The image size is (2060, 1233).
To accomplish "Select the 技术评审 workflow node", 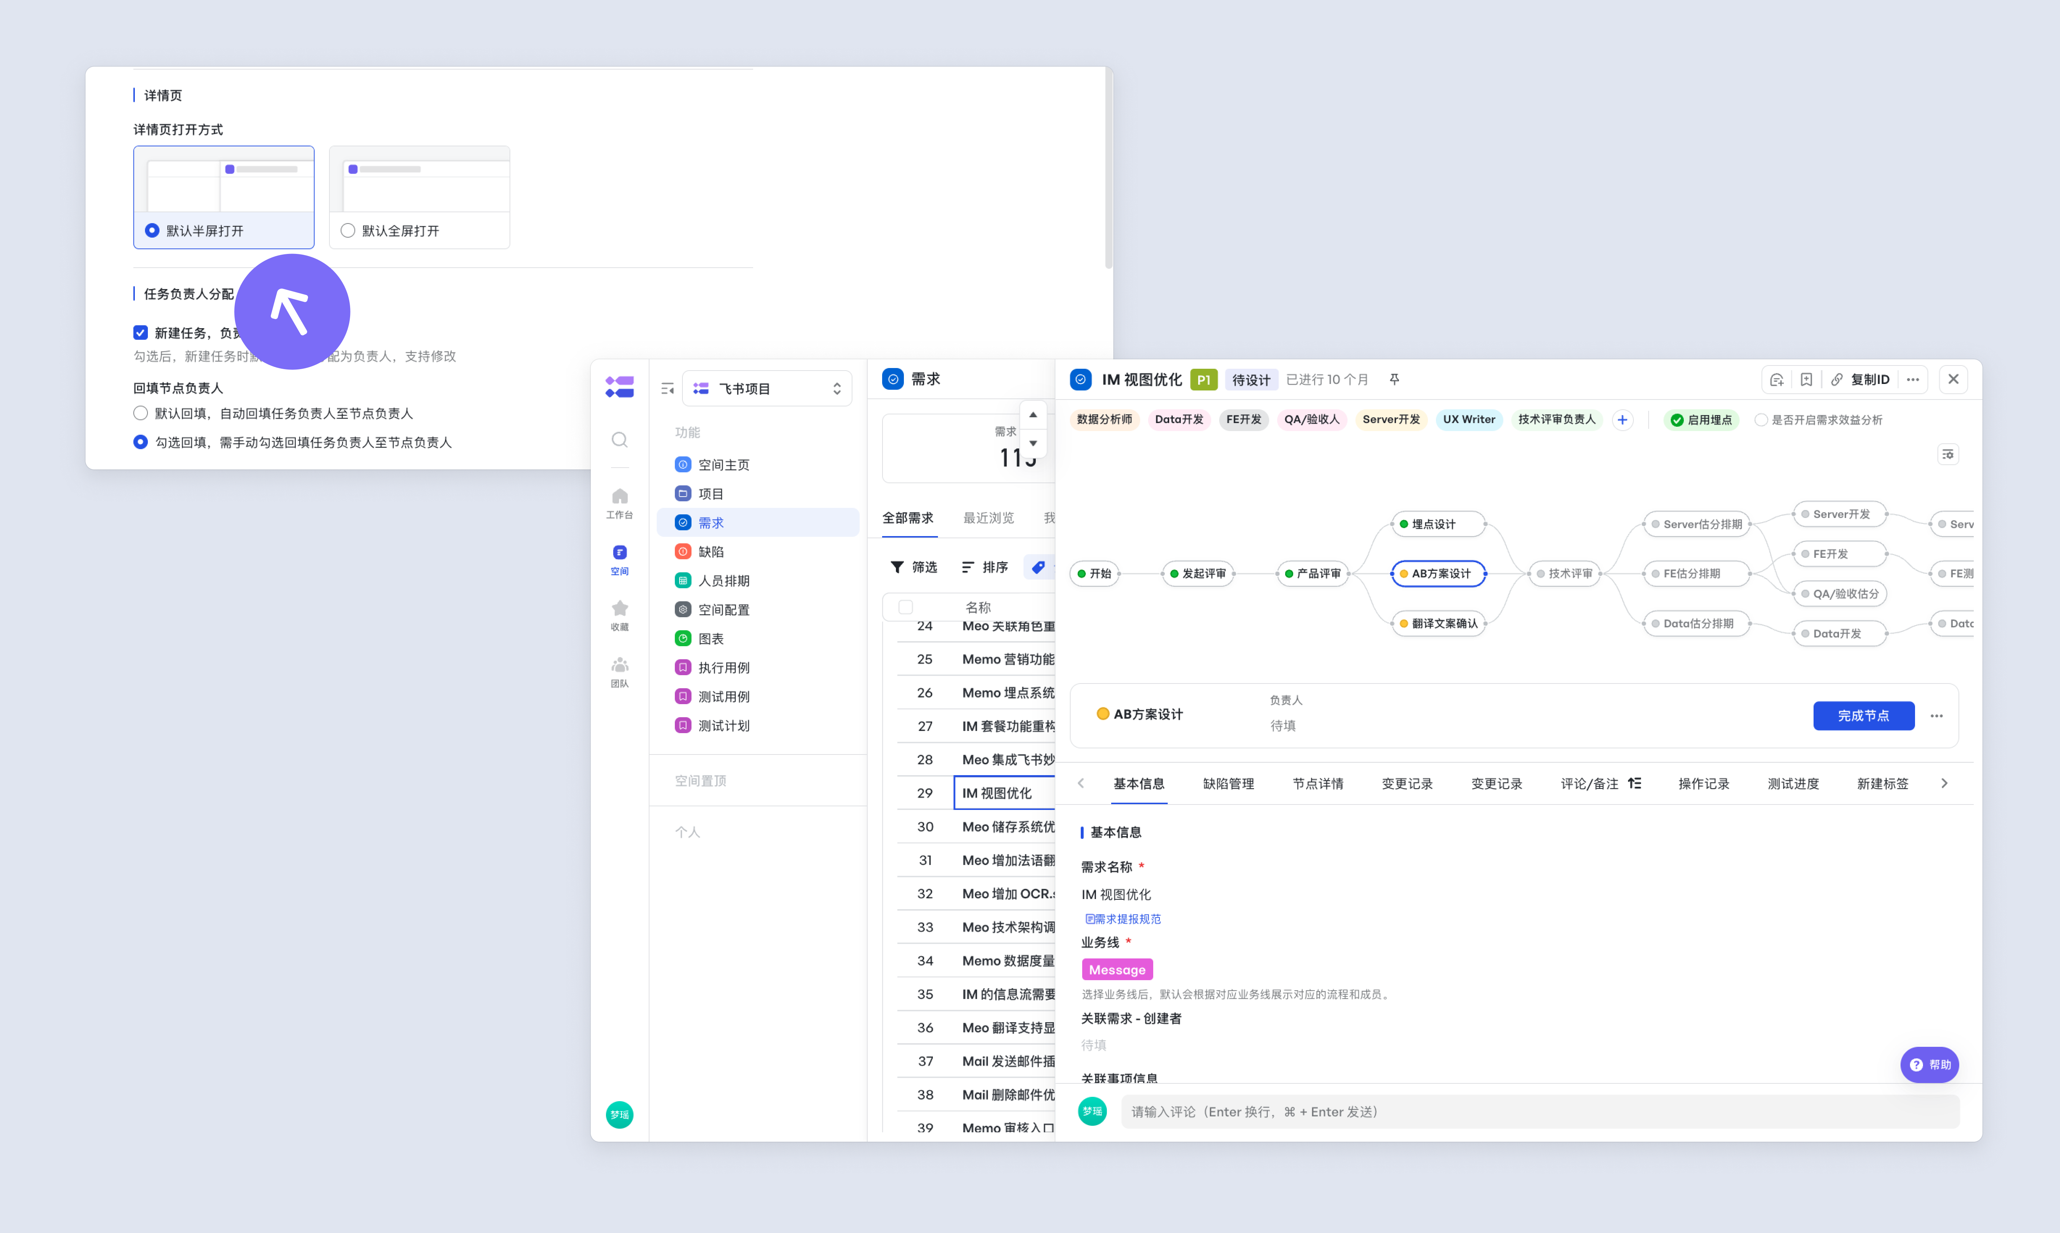I will pyautogui.click(x=1564, y=573).
